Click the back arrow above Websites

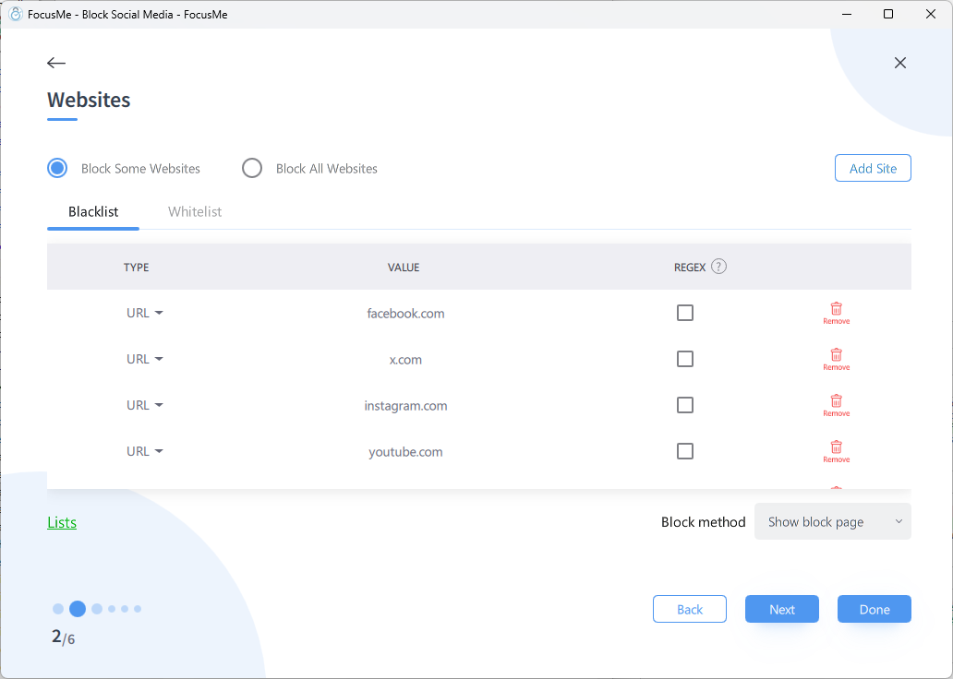pos(56,63)
